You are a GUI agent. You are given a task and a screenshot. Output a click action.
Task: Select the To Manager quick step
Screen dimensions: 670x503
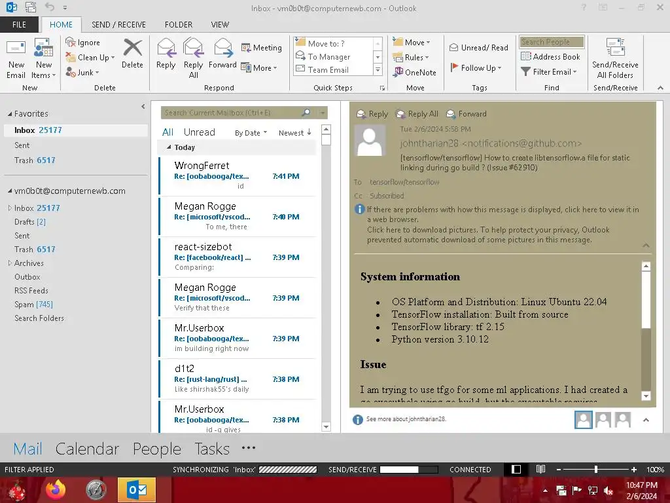(334, 56)
